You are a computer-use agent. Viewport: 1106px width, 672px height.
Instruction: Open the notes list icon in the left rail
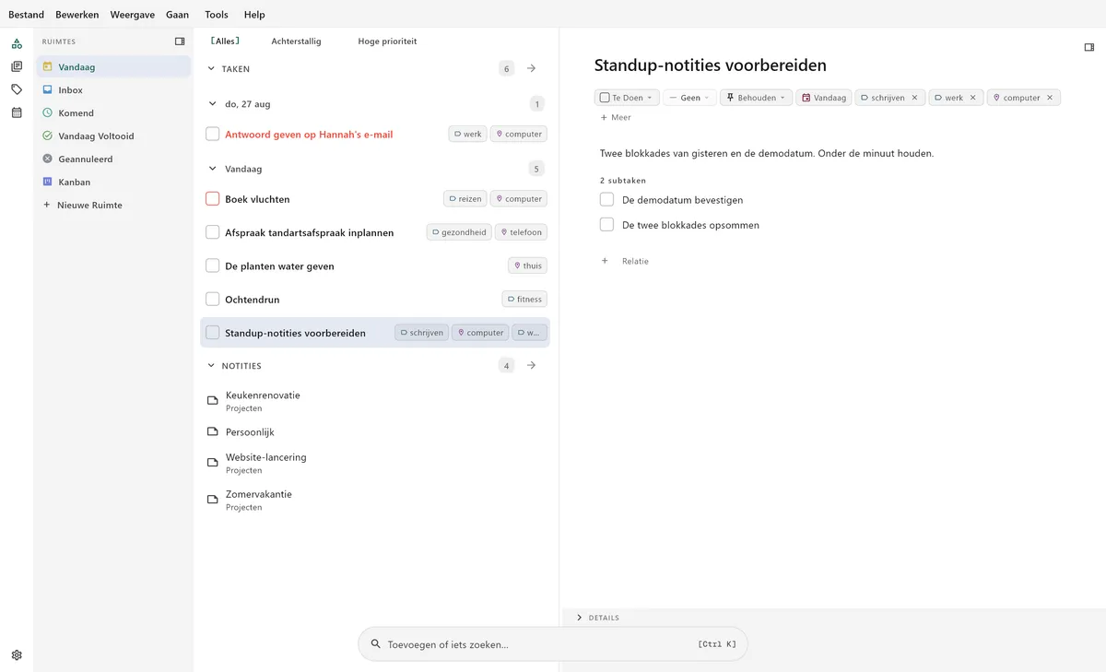coord(17,66)
